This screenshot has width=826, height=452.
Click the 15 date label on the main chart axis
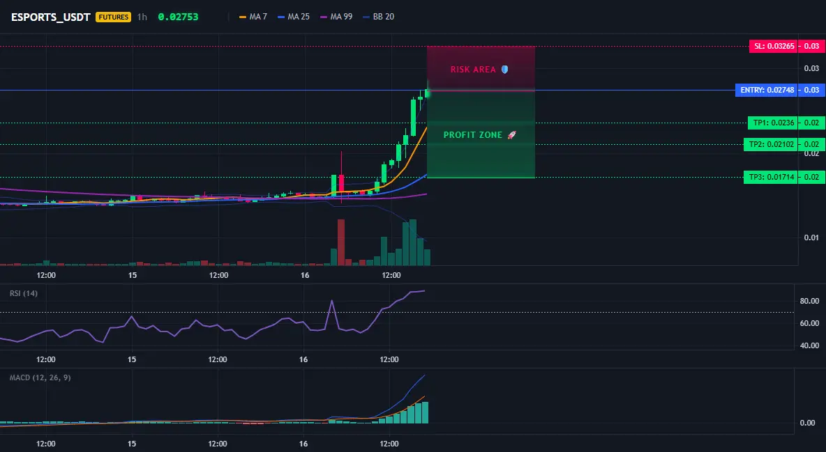coord(133,275)
